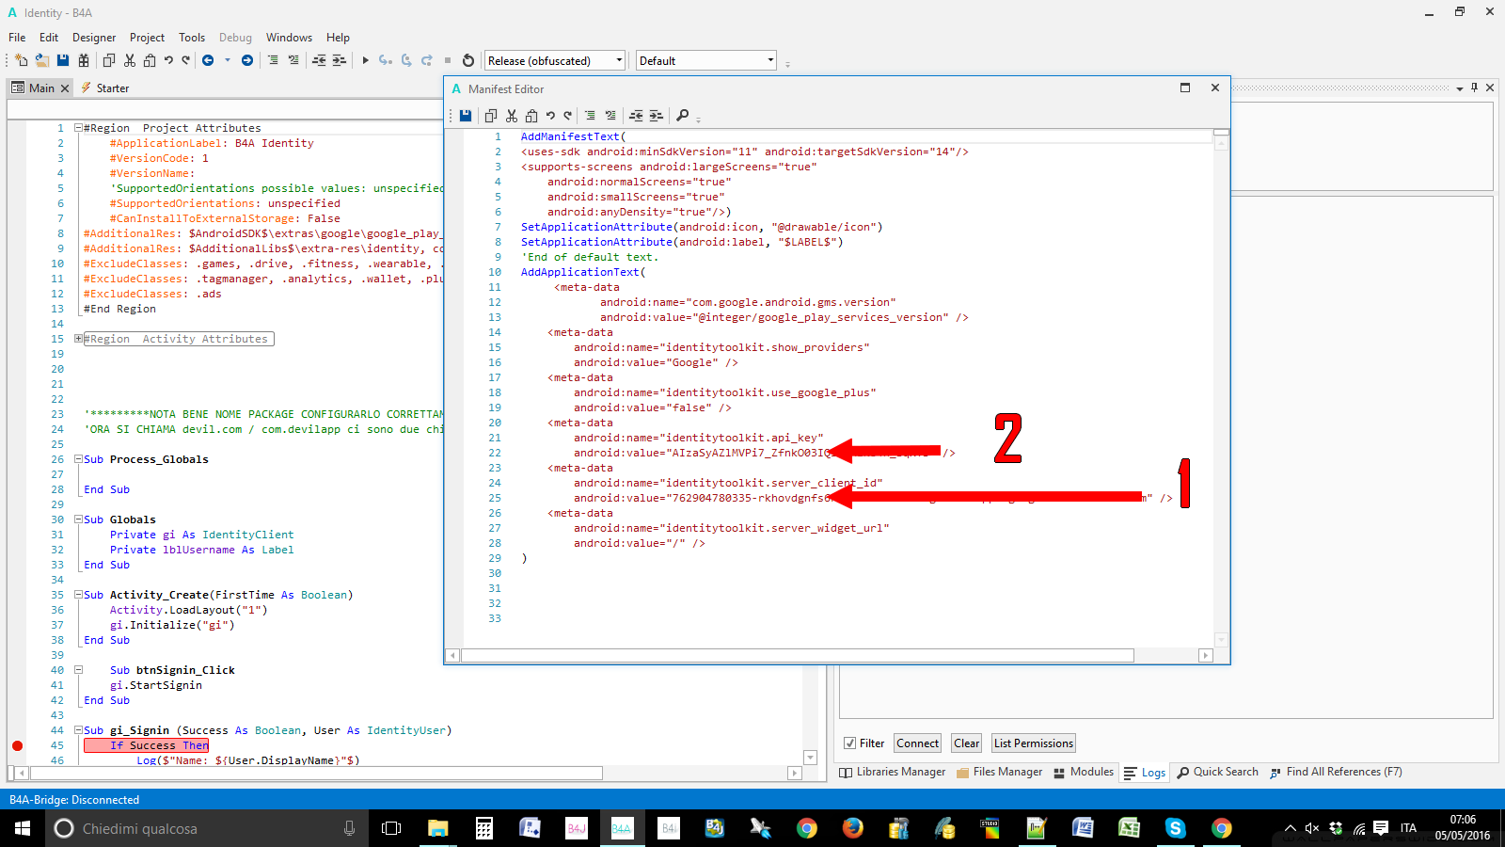Image resolution: width=1505 pixels, height=847 pixels.
Task: Click the new file icon in main toolbar
Action: tap(22, 60)
